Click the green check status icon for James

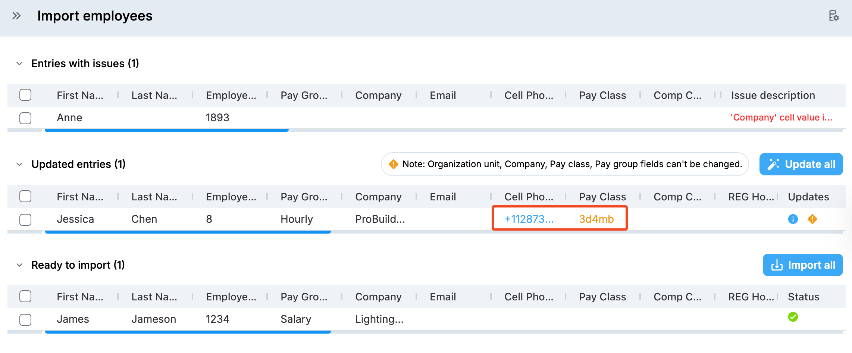coord(793,317)
